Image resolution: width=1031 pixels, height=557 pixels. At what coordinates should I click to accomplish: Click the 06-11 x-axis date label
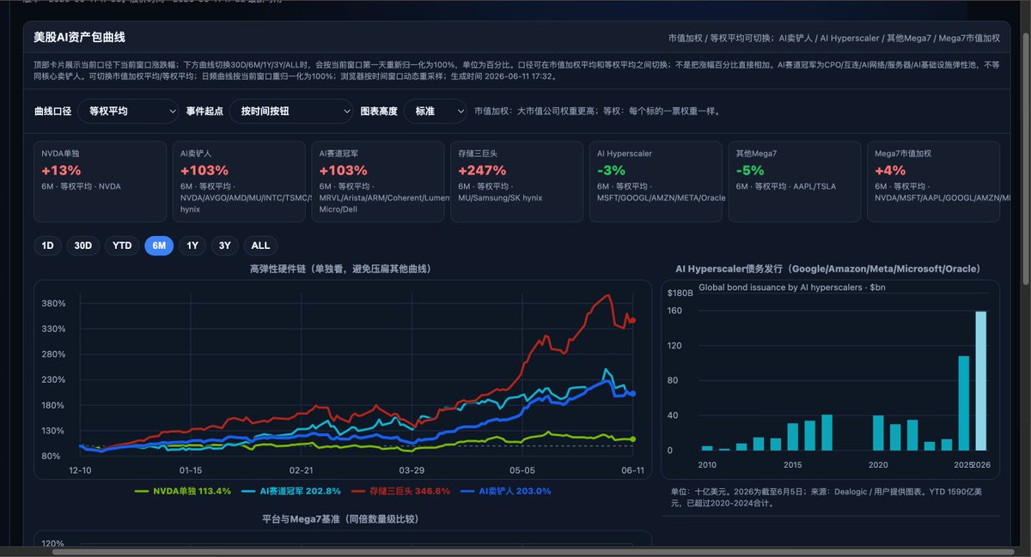[x=633, y=469]
